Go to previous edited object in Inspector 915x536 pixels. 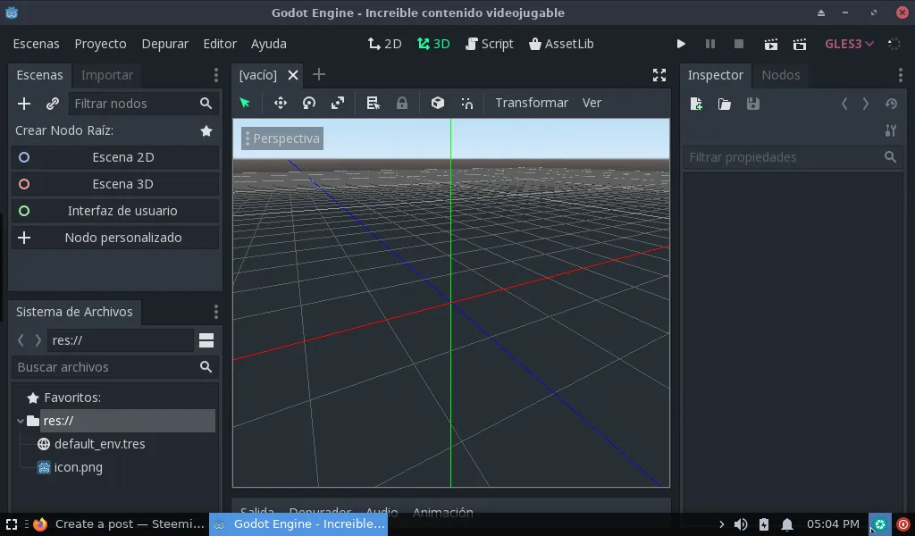(844, 104)
